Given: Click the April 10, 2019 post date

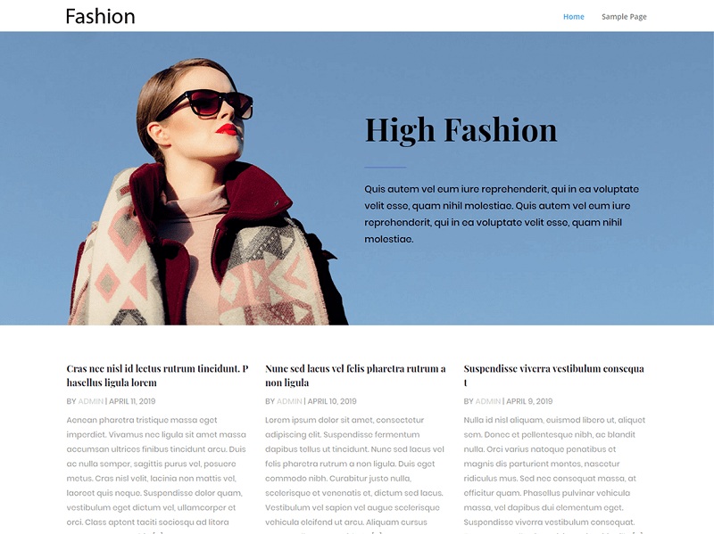Looking at the screenshot, I should 332,401.
